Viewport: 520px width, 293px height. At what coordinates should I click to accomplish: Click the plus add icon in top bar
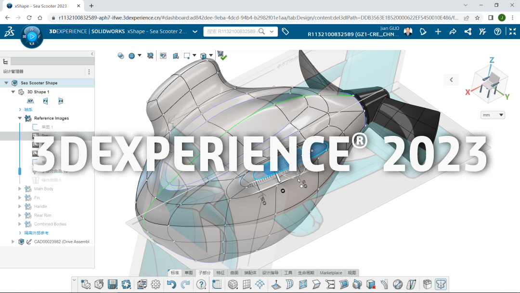tap(438, 31)
